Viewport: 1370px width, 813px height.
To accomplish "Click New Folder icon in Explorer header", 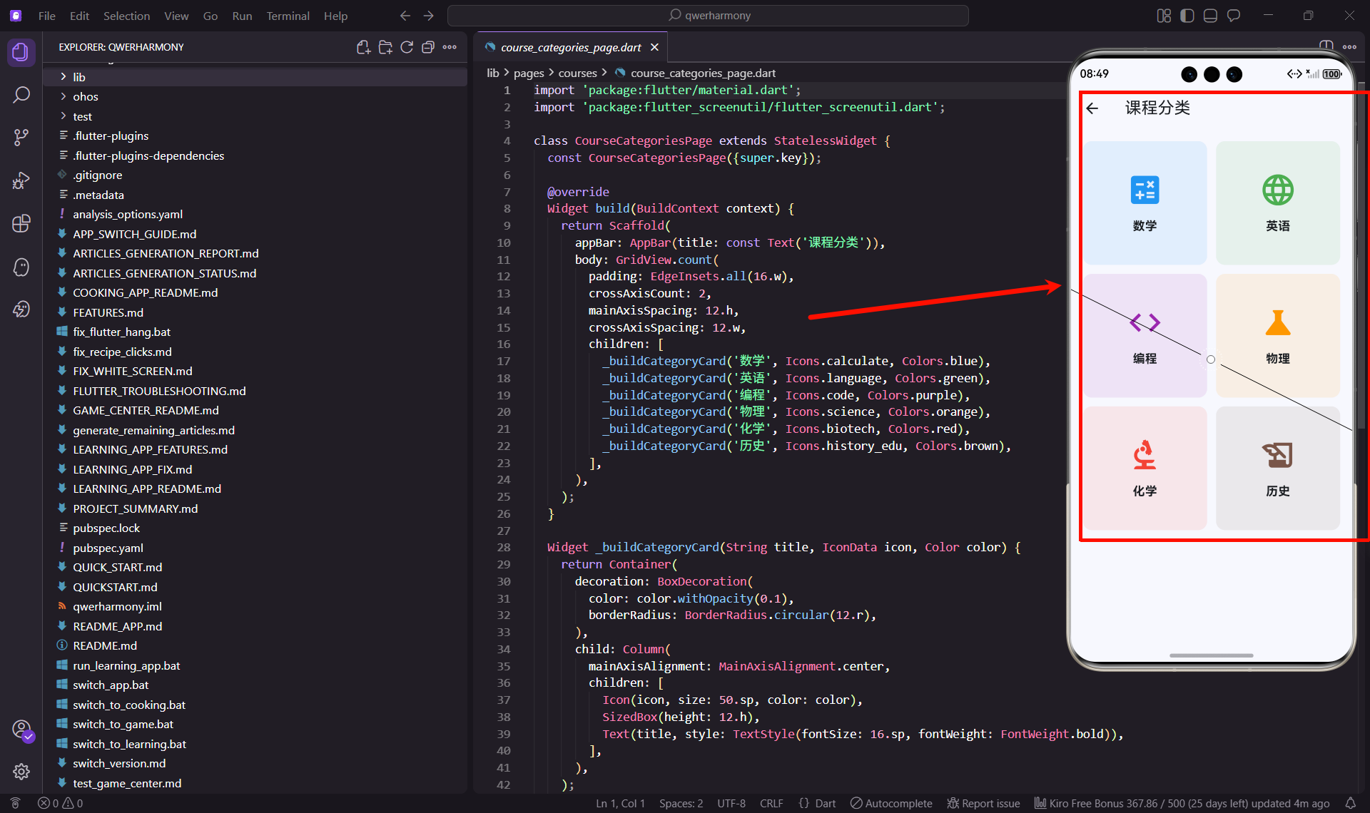I will point(385,47).
